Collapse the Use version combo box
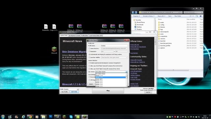This screenshot has width=211, height=119. 127,72
